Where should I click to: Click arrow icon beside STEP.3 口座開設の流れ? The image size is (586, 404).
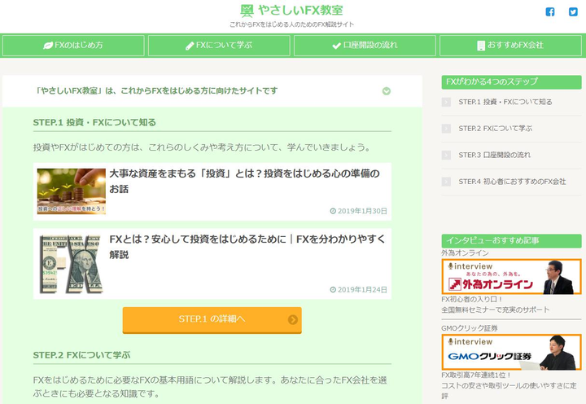pyautogui.click(x=446, y=156)
